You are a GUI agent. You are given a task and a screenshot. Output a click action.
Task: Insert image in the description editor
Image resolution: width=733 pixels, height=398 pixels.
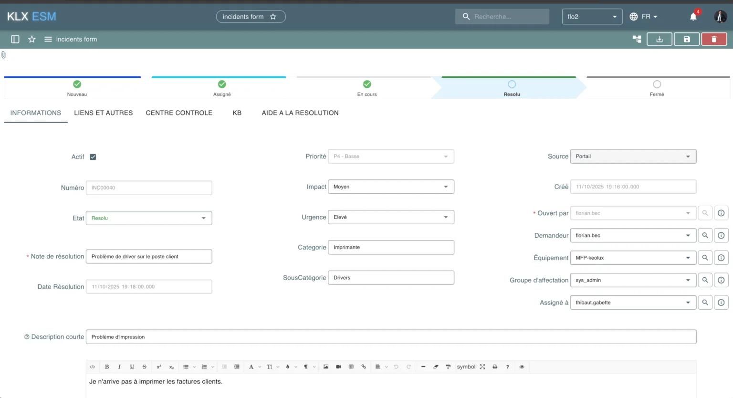[326, 367]
